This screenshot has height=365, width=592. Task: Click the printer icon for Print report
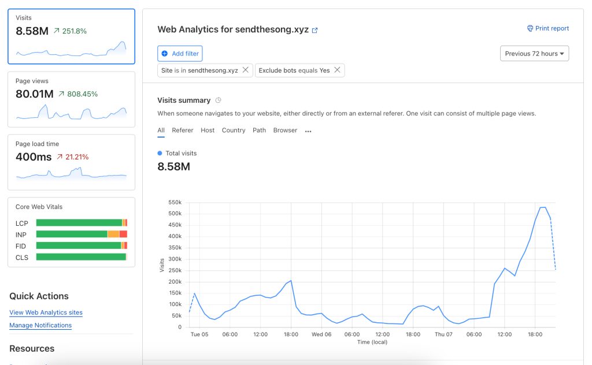coord(530,28)
